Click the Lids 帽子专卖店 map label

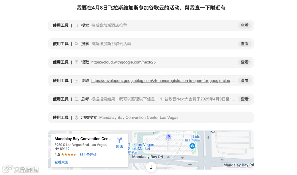pos(193,138)
